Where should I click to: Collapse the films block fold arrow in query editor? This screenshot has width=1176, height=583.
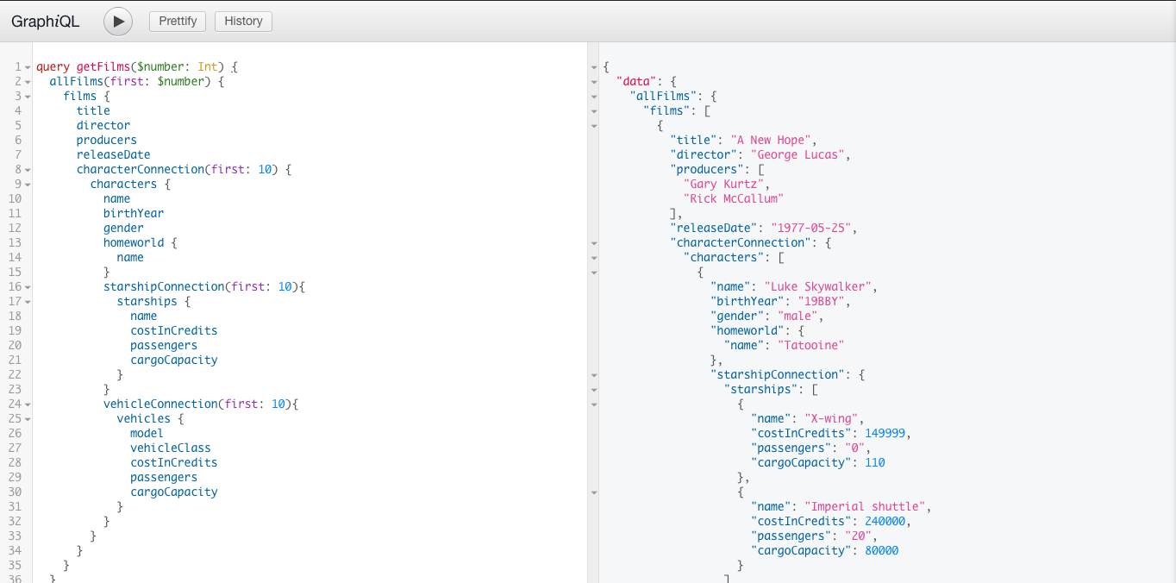28,96
